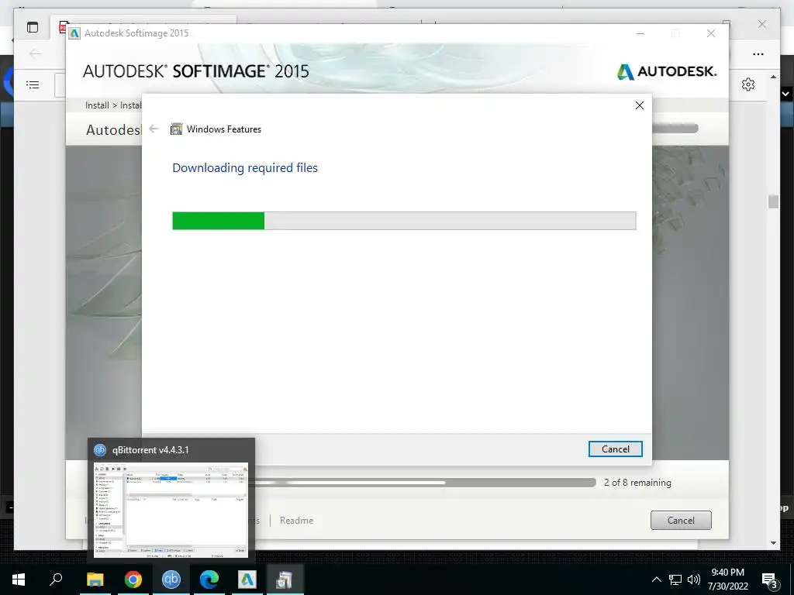Screen dimensions: 794x595
Task: Go back in background browser window
Action: 36,53
